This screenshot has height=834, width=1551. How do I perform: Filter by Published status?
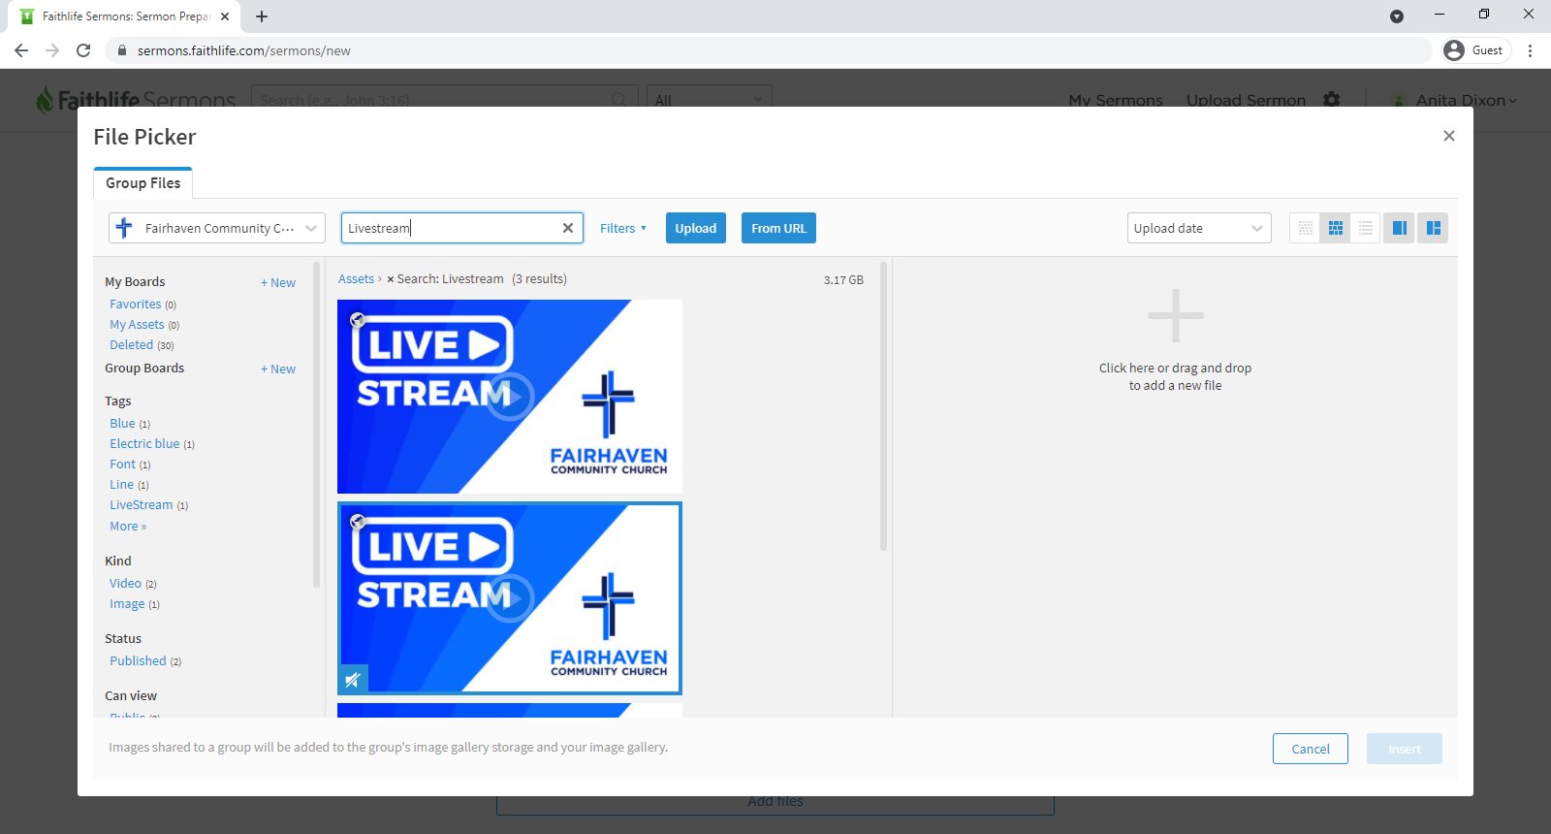coord(138,661)
